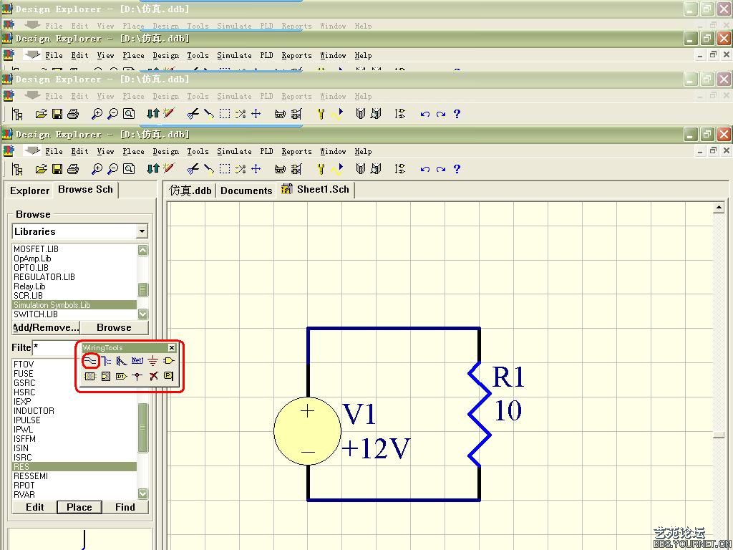Click Run Simulation icon in front window toolbar

337,169
